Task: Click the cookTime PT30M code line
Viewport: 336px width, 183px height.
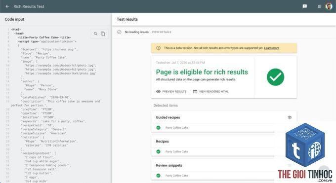Action: 38,113
